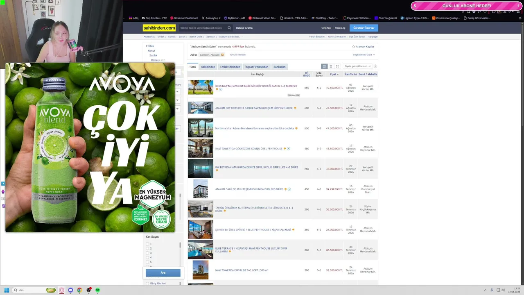Click the microphone icon in system tray
Viewport: 524px width, 295px height.
point(492,290)
